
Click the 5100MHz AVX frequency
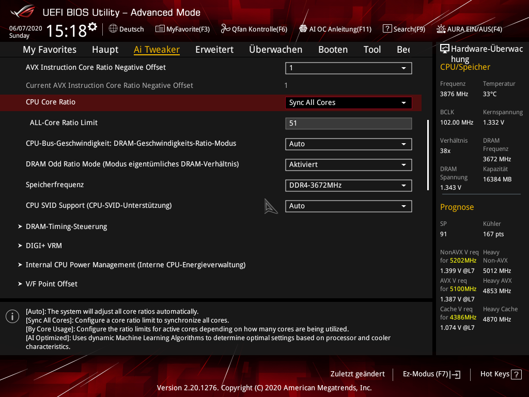[x=463, y=289]
